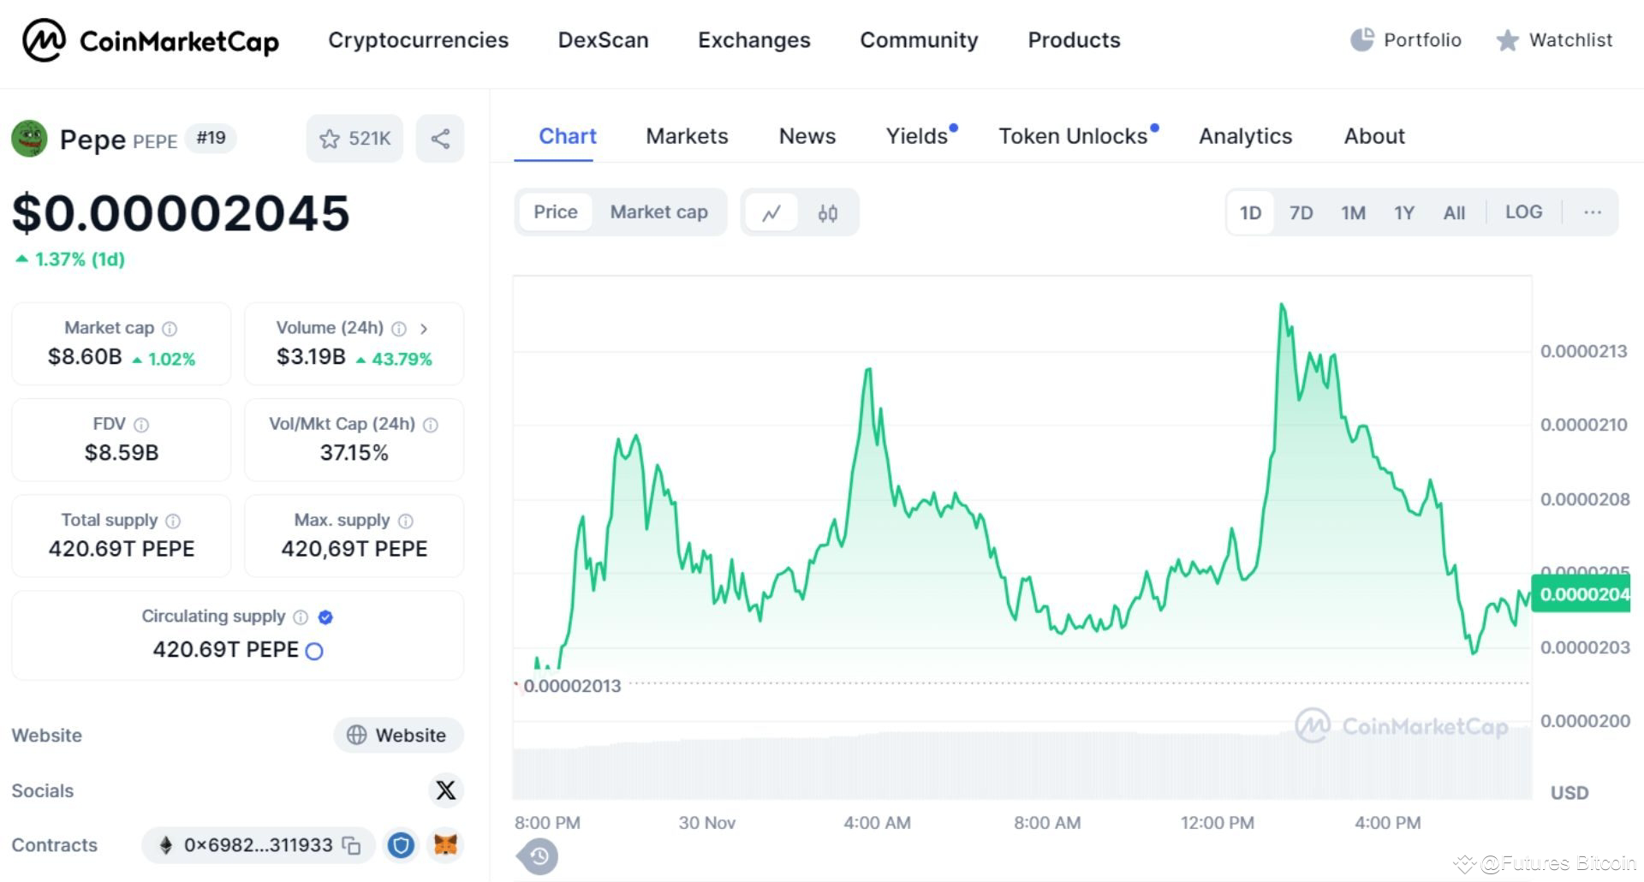Switch to candlestick chart icon

(827, 212)
